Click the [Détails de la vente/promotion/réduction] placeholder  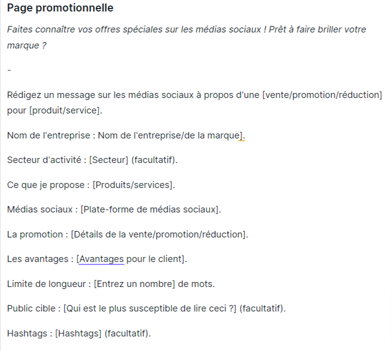coord(159,234)
